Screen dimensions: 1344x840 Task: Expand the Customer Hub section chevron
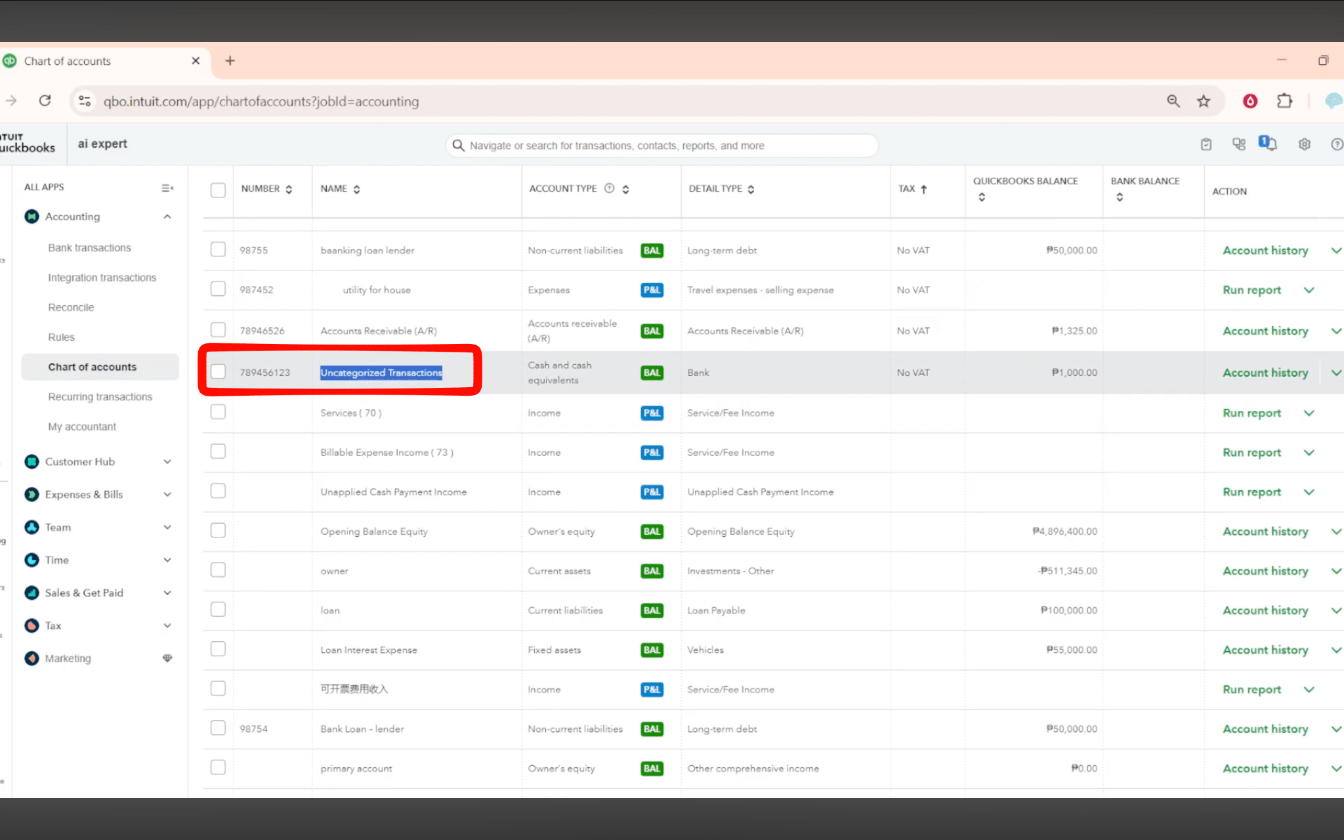pyautogui.click(x=167, y=461)
